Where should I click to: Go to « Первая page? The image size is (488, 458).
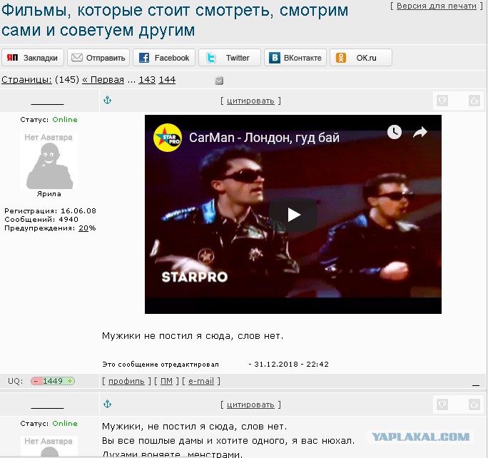click(x=103, y=80)
